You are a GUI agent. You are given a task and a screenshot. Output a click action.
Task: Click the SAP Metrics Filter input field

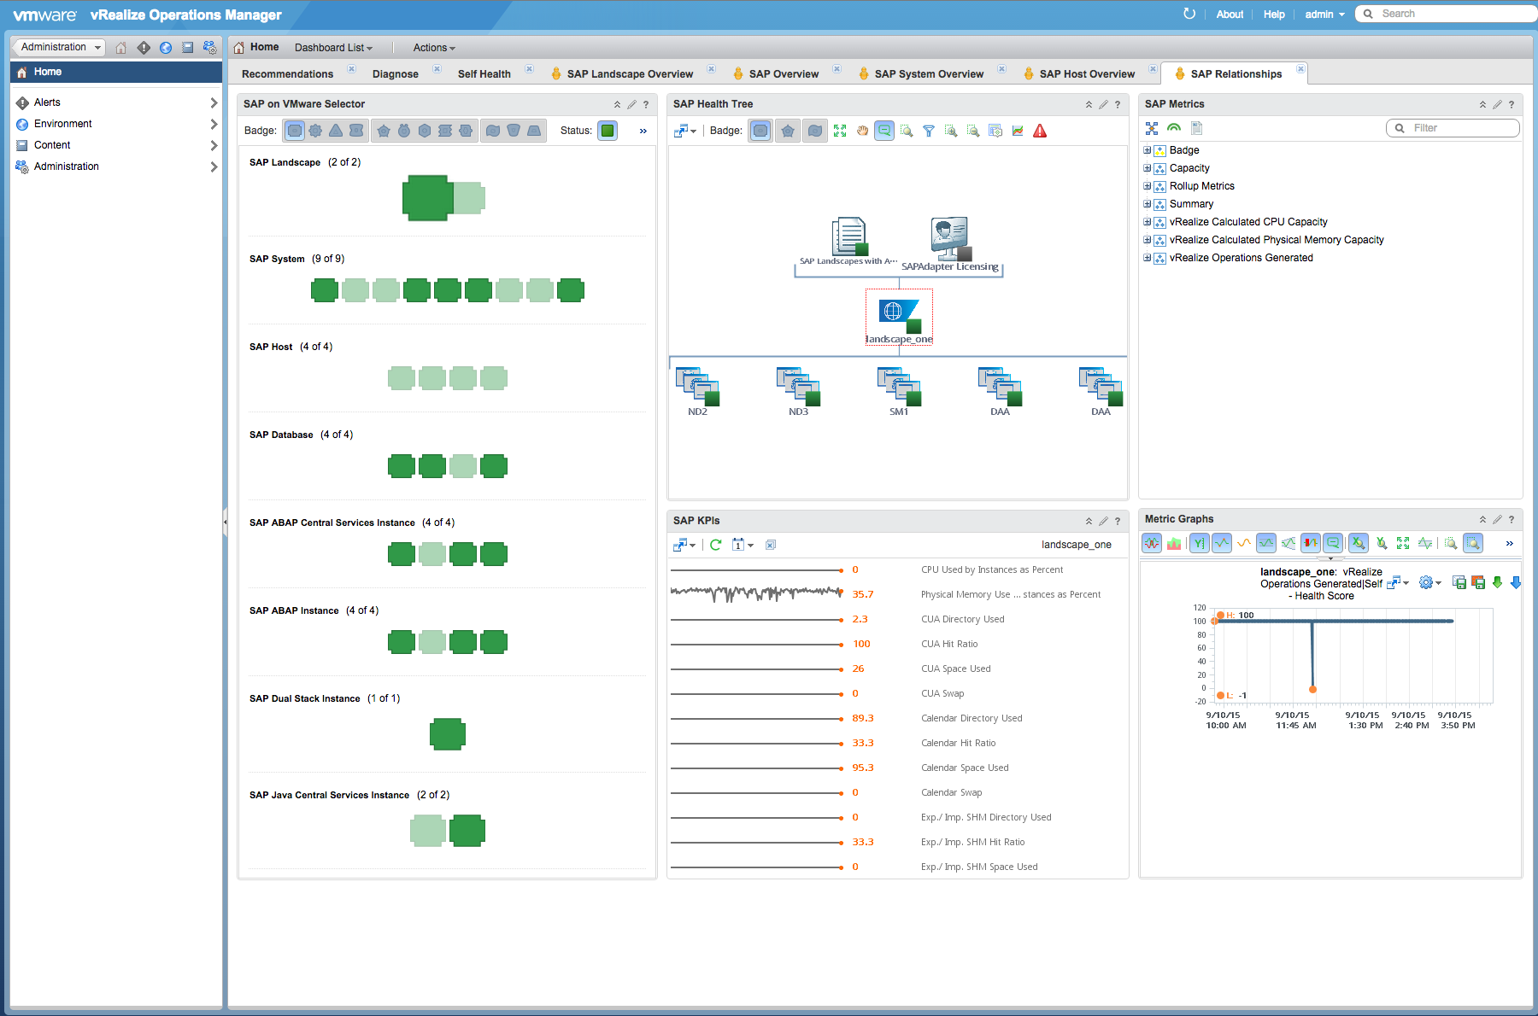click(1461, 128)
